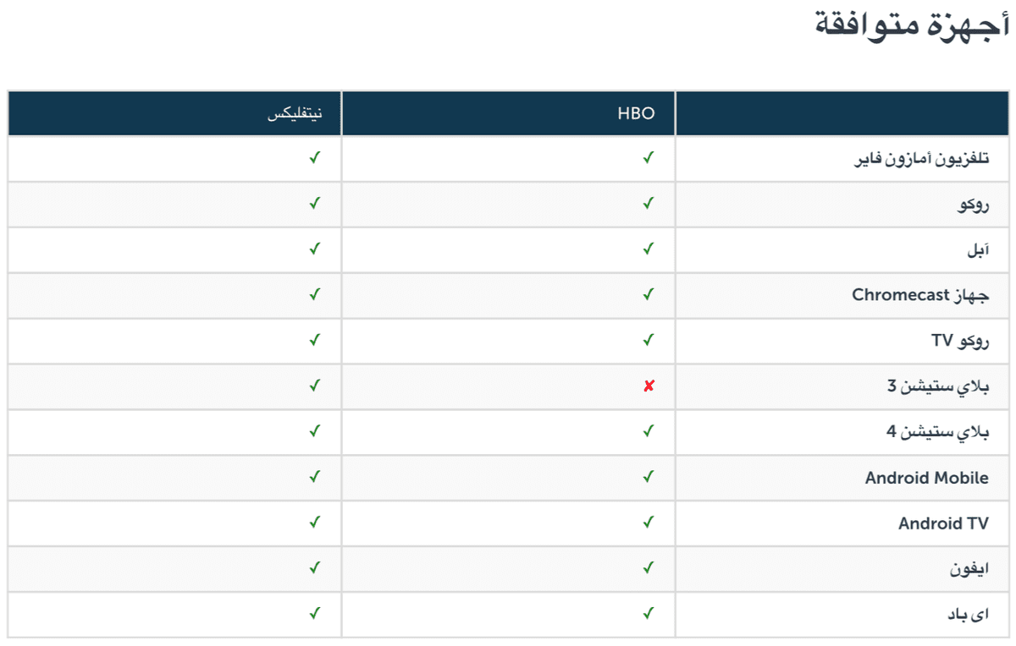
Task: Select the اى باد row label
Action: click(968, 616)
